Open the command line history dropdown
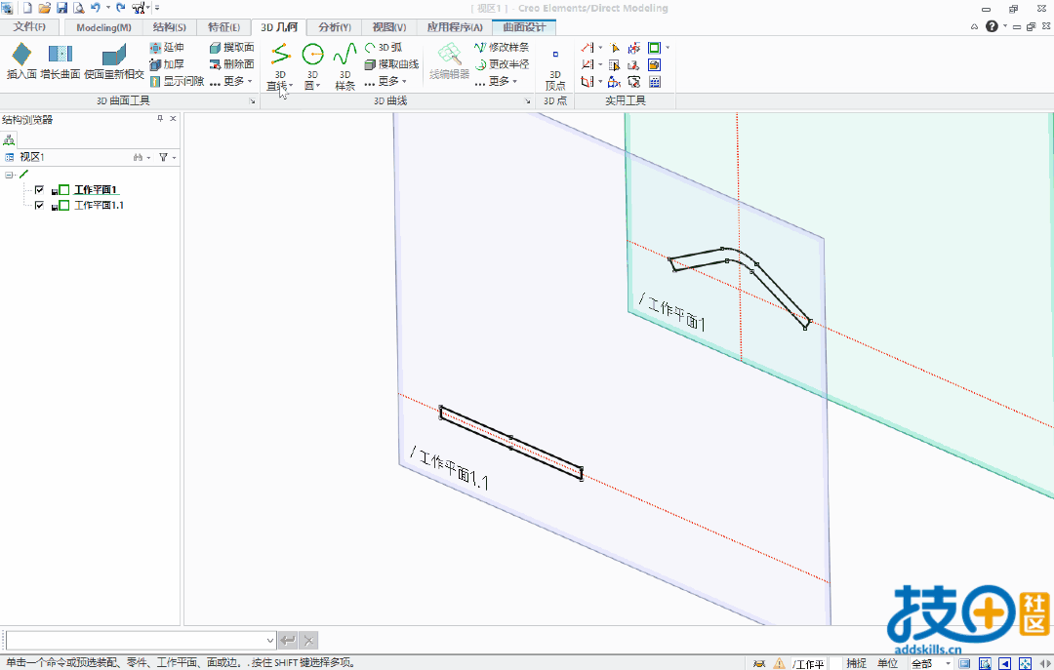Screen dimensions: 1054x670 [x=269, y=641]
